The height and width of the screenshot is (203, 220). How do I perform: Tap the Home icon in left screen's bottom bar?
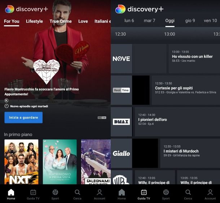(11, 192)
